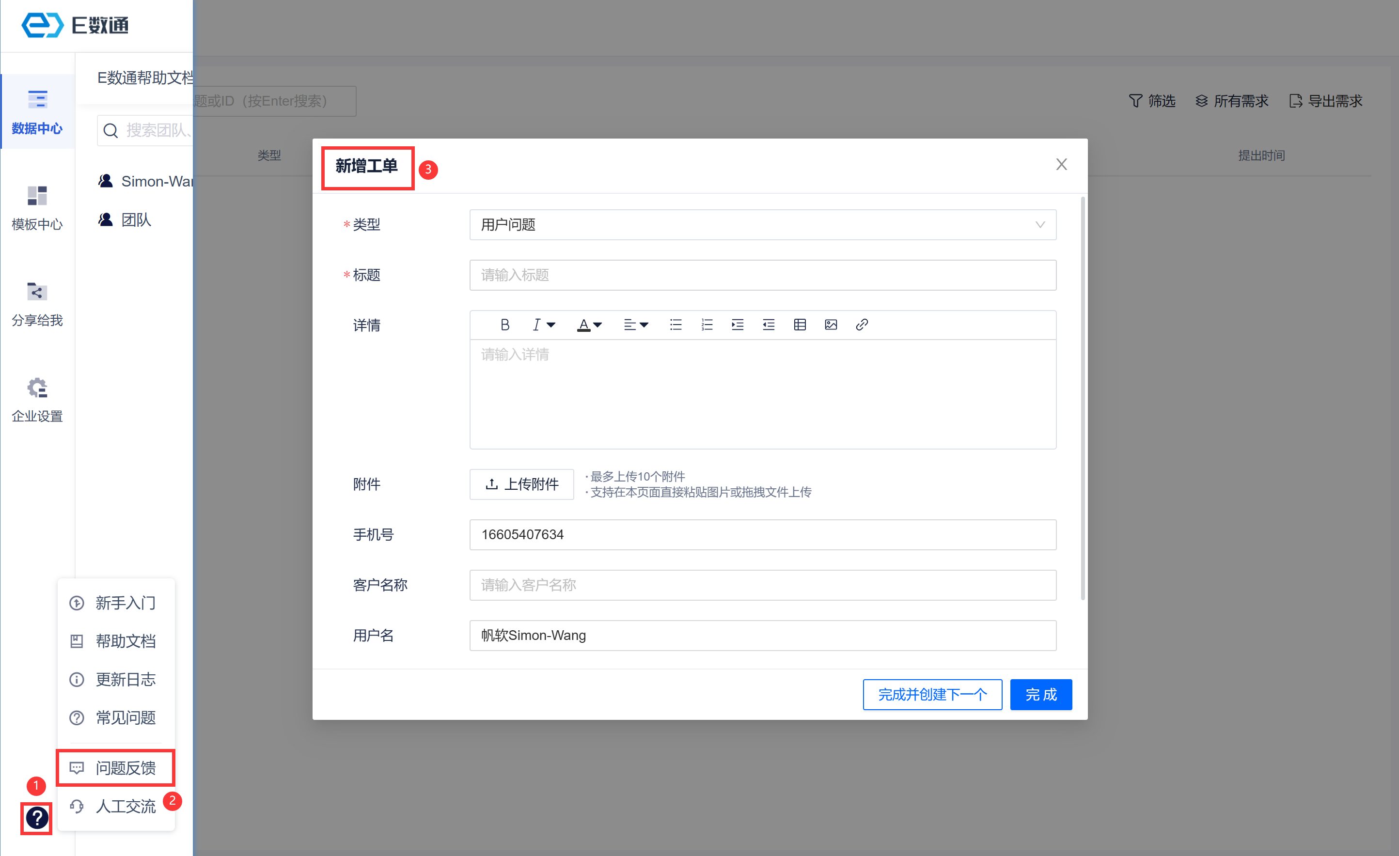The image size is (1399, 856).
Task: Click the 完成 button
Action: pos(1041,694)
